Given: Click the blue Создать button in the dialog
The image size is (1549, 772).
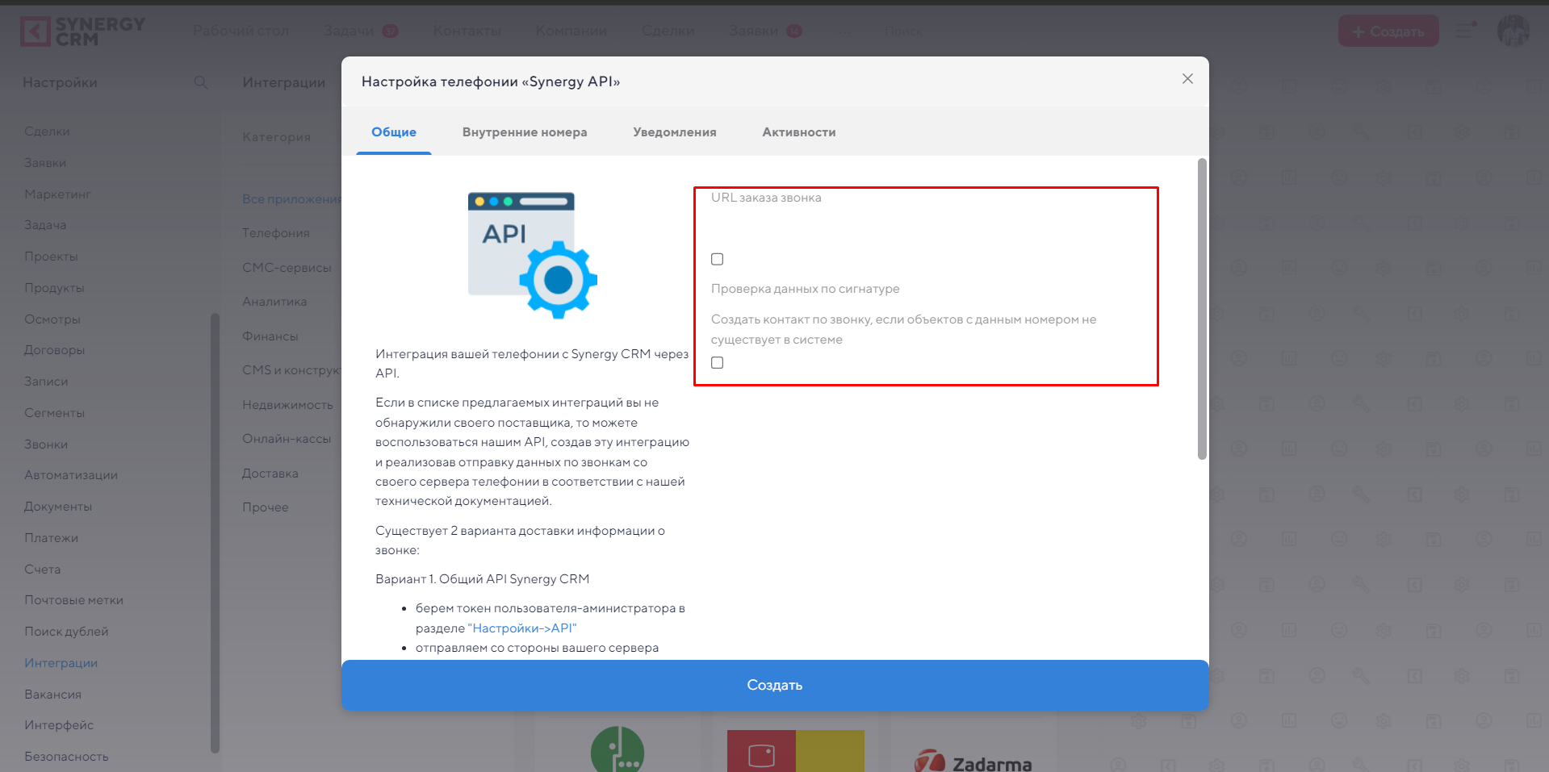Looking at the screenshot, I should click(775, 685).
